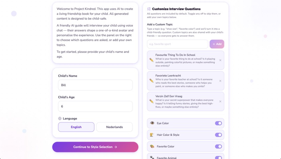
Task: Click the hair icon beside Hair Color & Style
Action: (x=152, y=135)
